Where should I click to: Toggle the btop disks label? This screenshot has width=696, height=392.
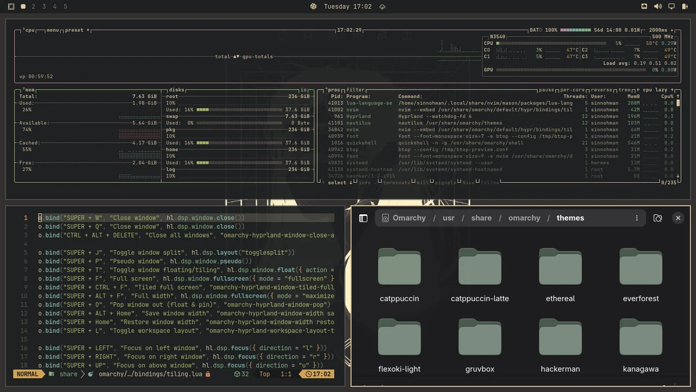click(176, 90)
